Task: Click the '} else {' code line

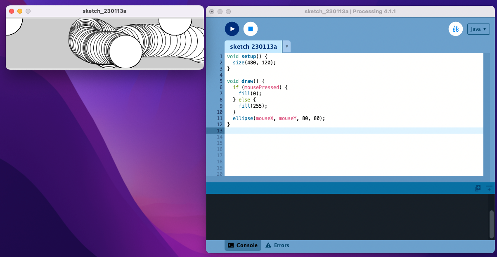Action: [244, 100]
